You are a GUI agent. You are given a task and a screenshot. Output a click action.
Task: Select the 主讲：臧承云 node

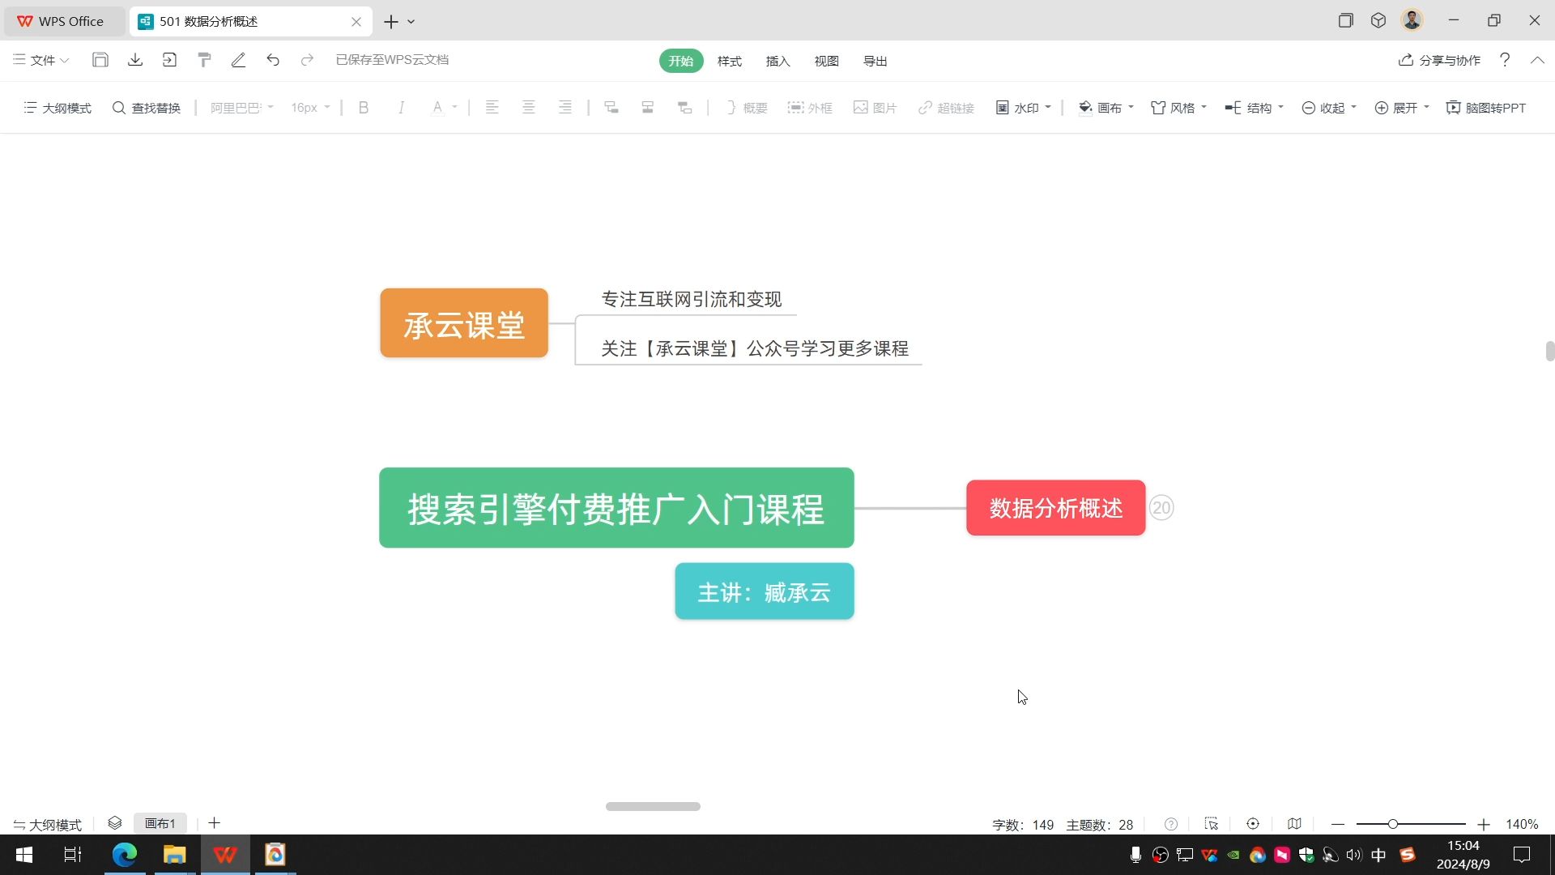tap(765, 591)
